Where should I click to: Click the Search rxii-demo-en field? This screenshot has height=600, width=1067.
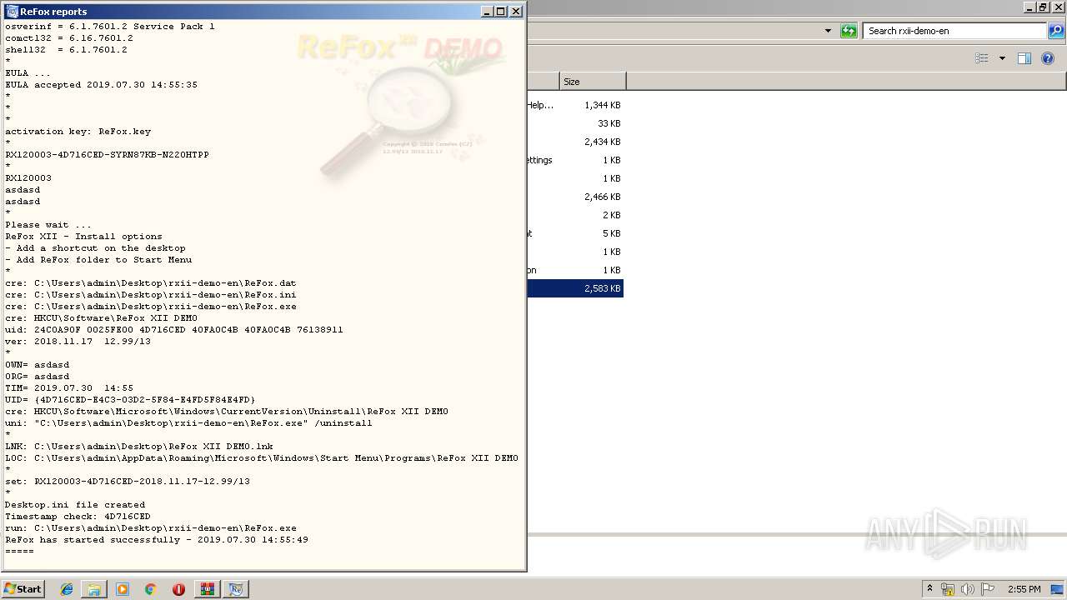954,31
